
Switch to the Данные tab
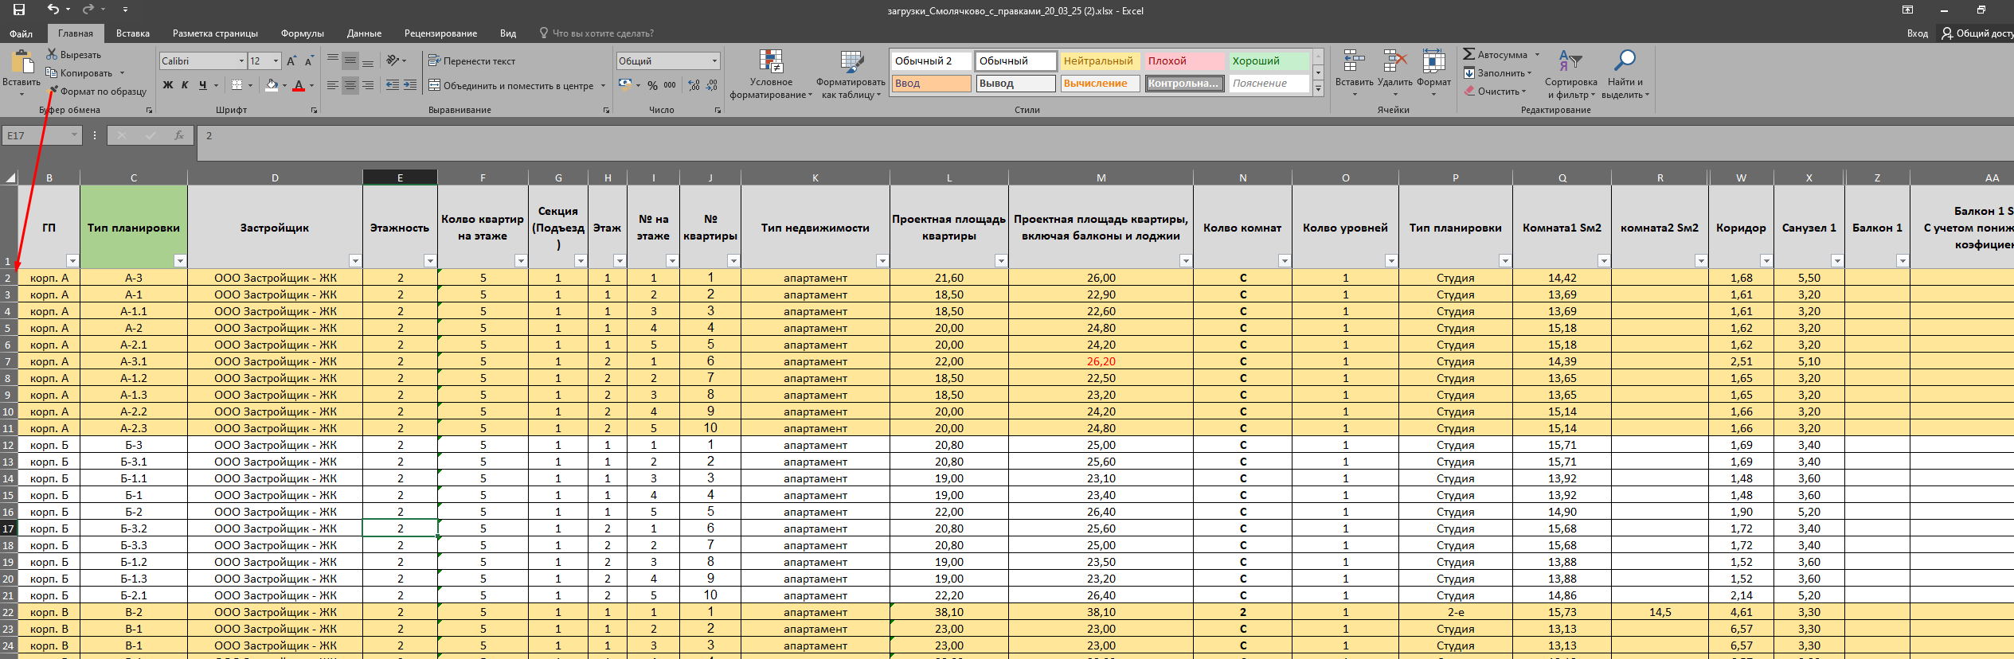pos(364,33)
